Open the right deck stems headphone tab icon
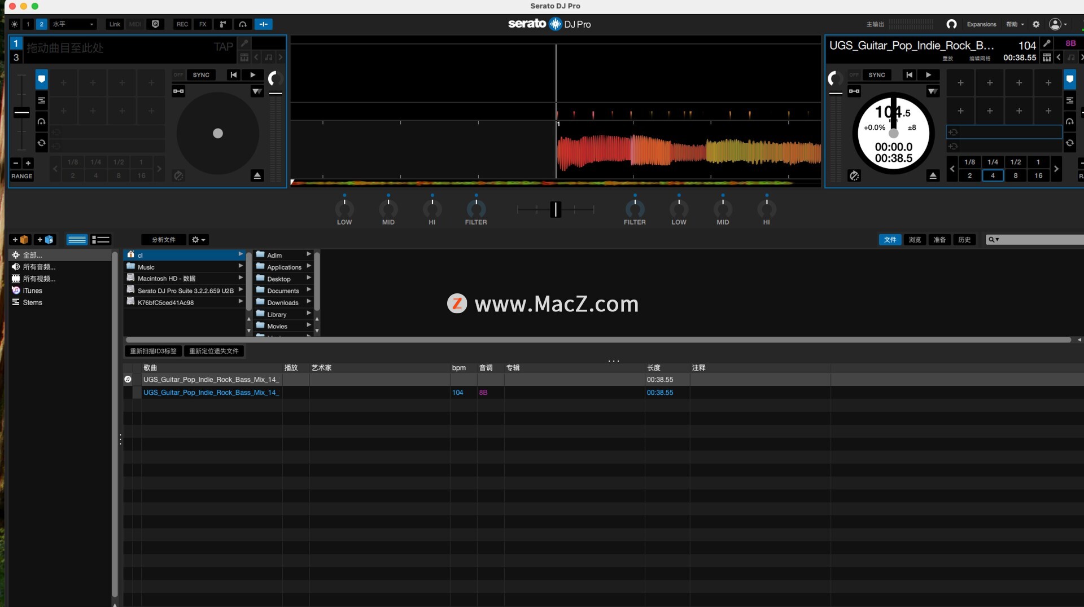This screenshot has height=607, width=1084. coord(1069,121)
